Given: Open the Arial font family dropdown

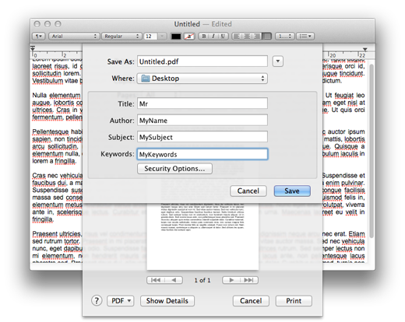Looking at the screenshot, I should [x=74, y=36].
